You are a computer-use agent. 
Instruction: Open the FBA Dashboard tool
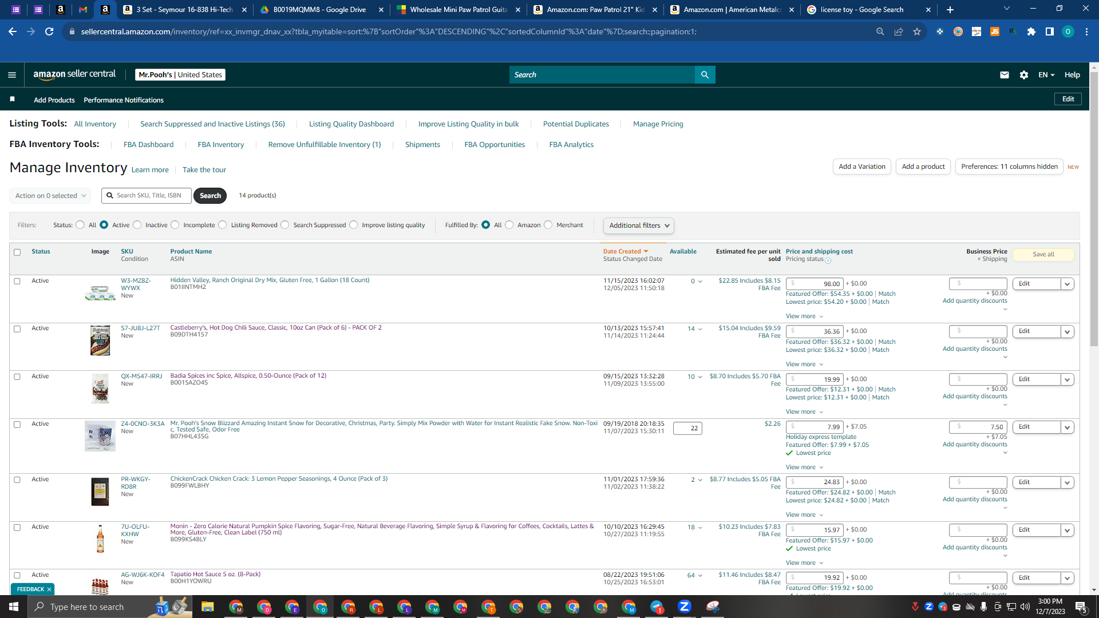(148, 145)
